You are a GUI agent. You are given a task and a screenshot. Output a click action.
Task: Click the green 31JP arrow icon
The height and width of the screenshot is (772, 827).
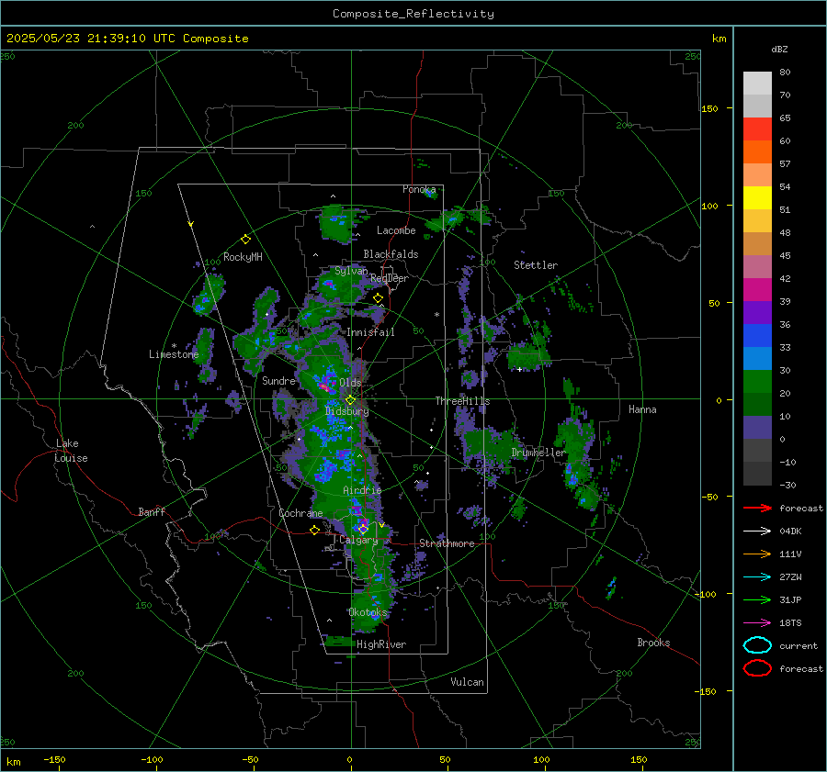[757, 599]
